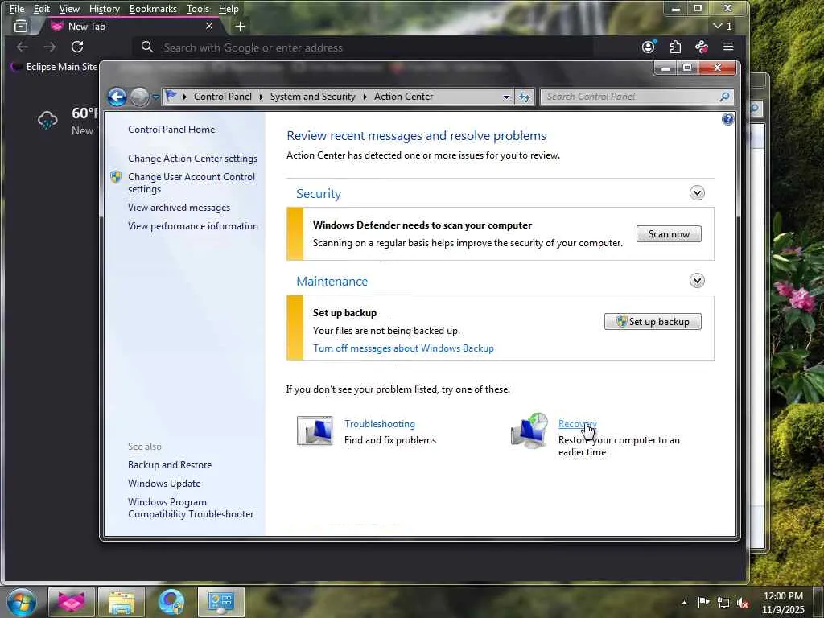Refresh the Control Panel address bar

[x=525, y=97]
